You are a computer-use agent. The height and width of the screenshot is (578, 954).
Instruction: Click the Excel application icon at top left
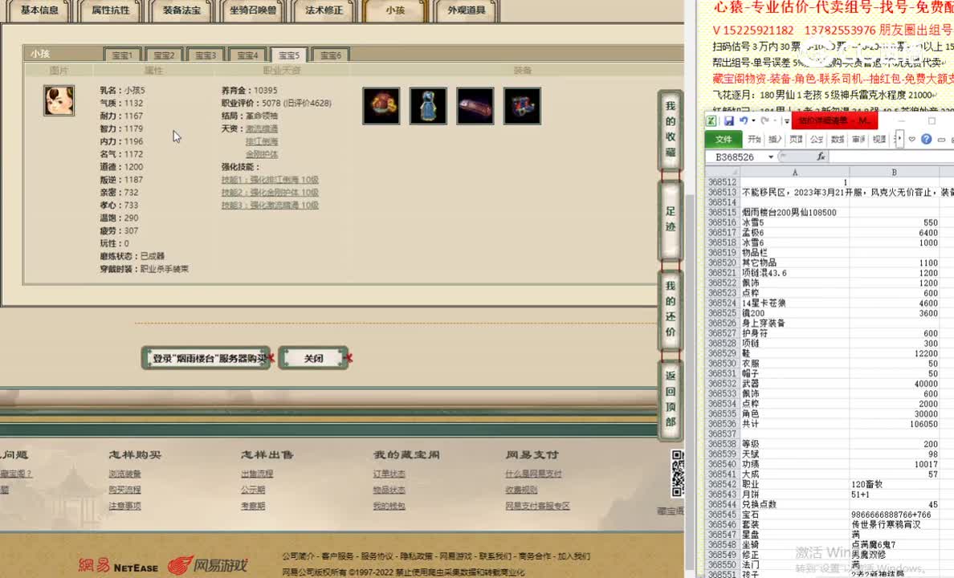(713, 120)
